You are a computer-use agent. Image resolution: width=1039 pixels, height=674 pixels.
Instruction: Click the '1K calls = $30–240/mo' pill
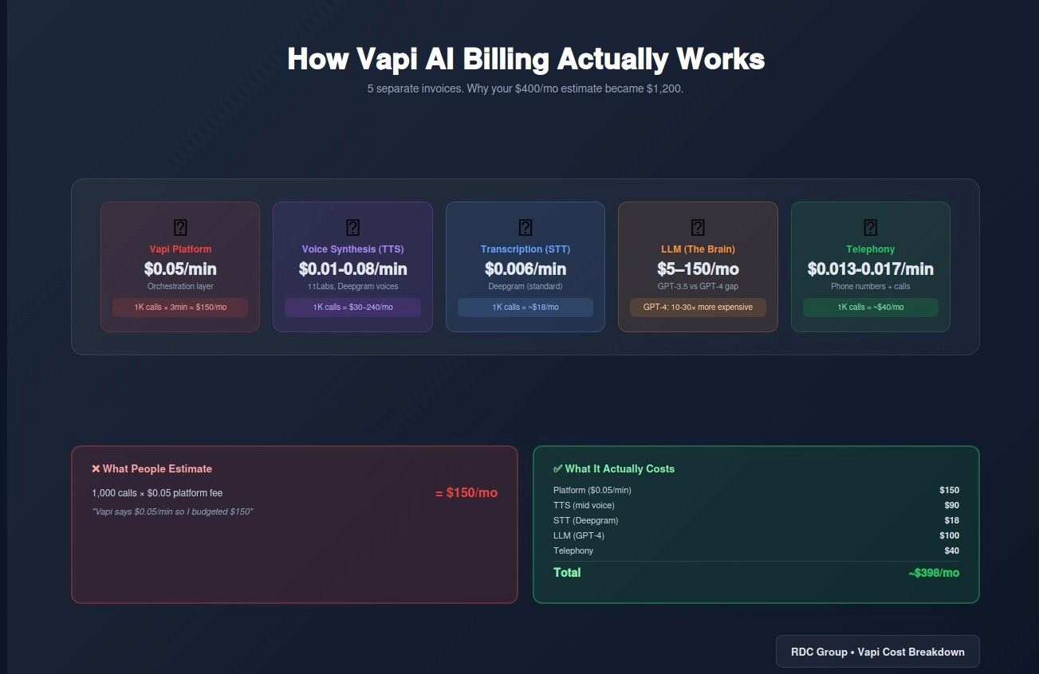[x=352, y=308]
